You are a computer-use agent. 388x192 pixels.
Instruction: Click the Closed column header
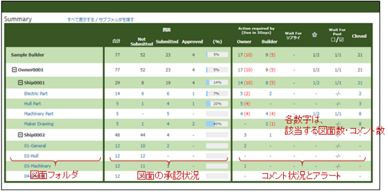tap(359, 36)
